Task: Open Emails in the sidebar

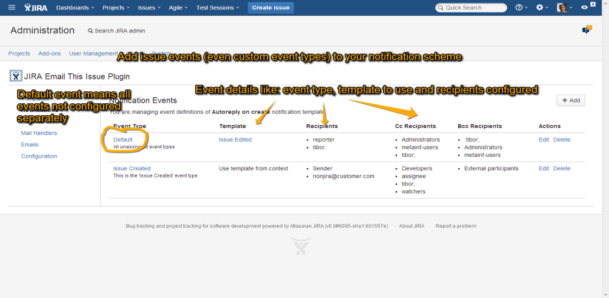Action: tap(30, 144)
